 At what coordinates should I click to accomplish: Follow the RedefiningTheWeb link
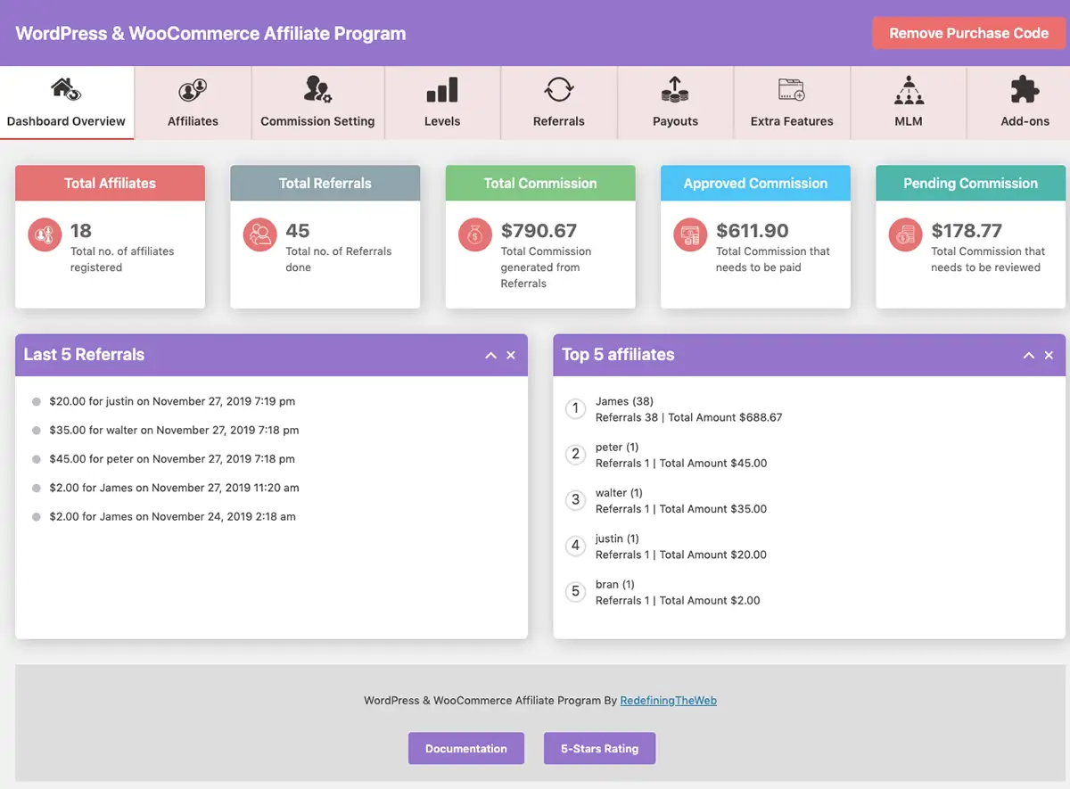(669, 701)
